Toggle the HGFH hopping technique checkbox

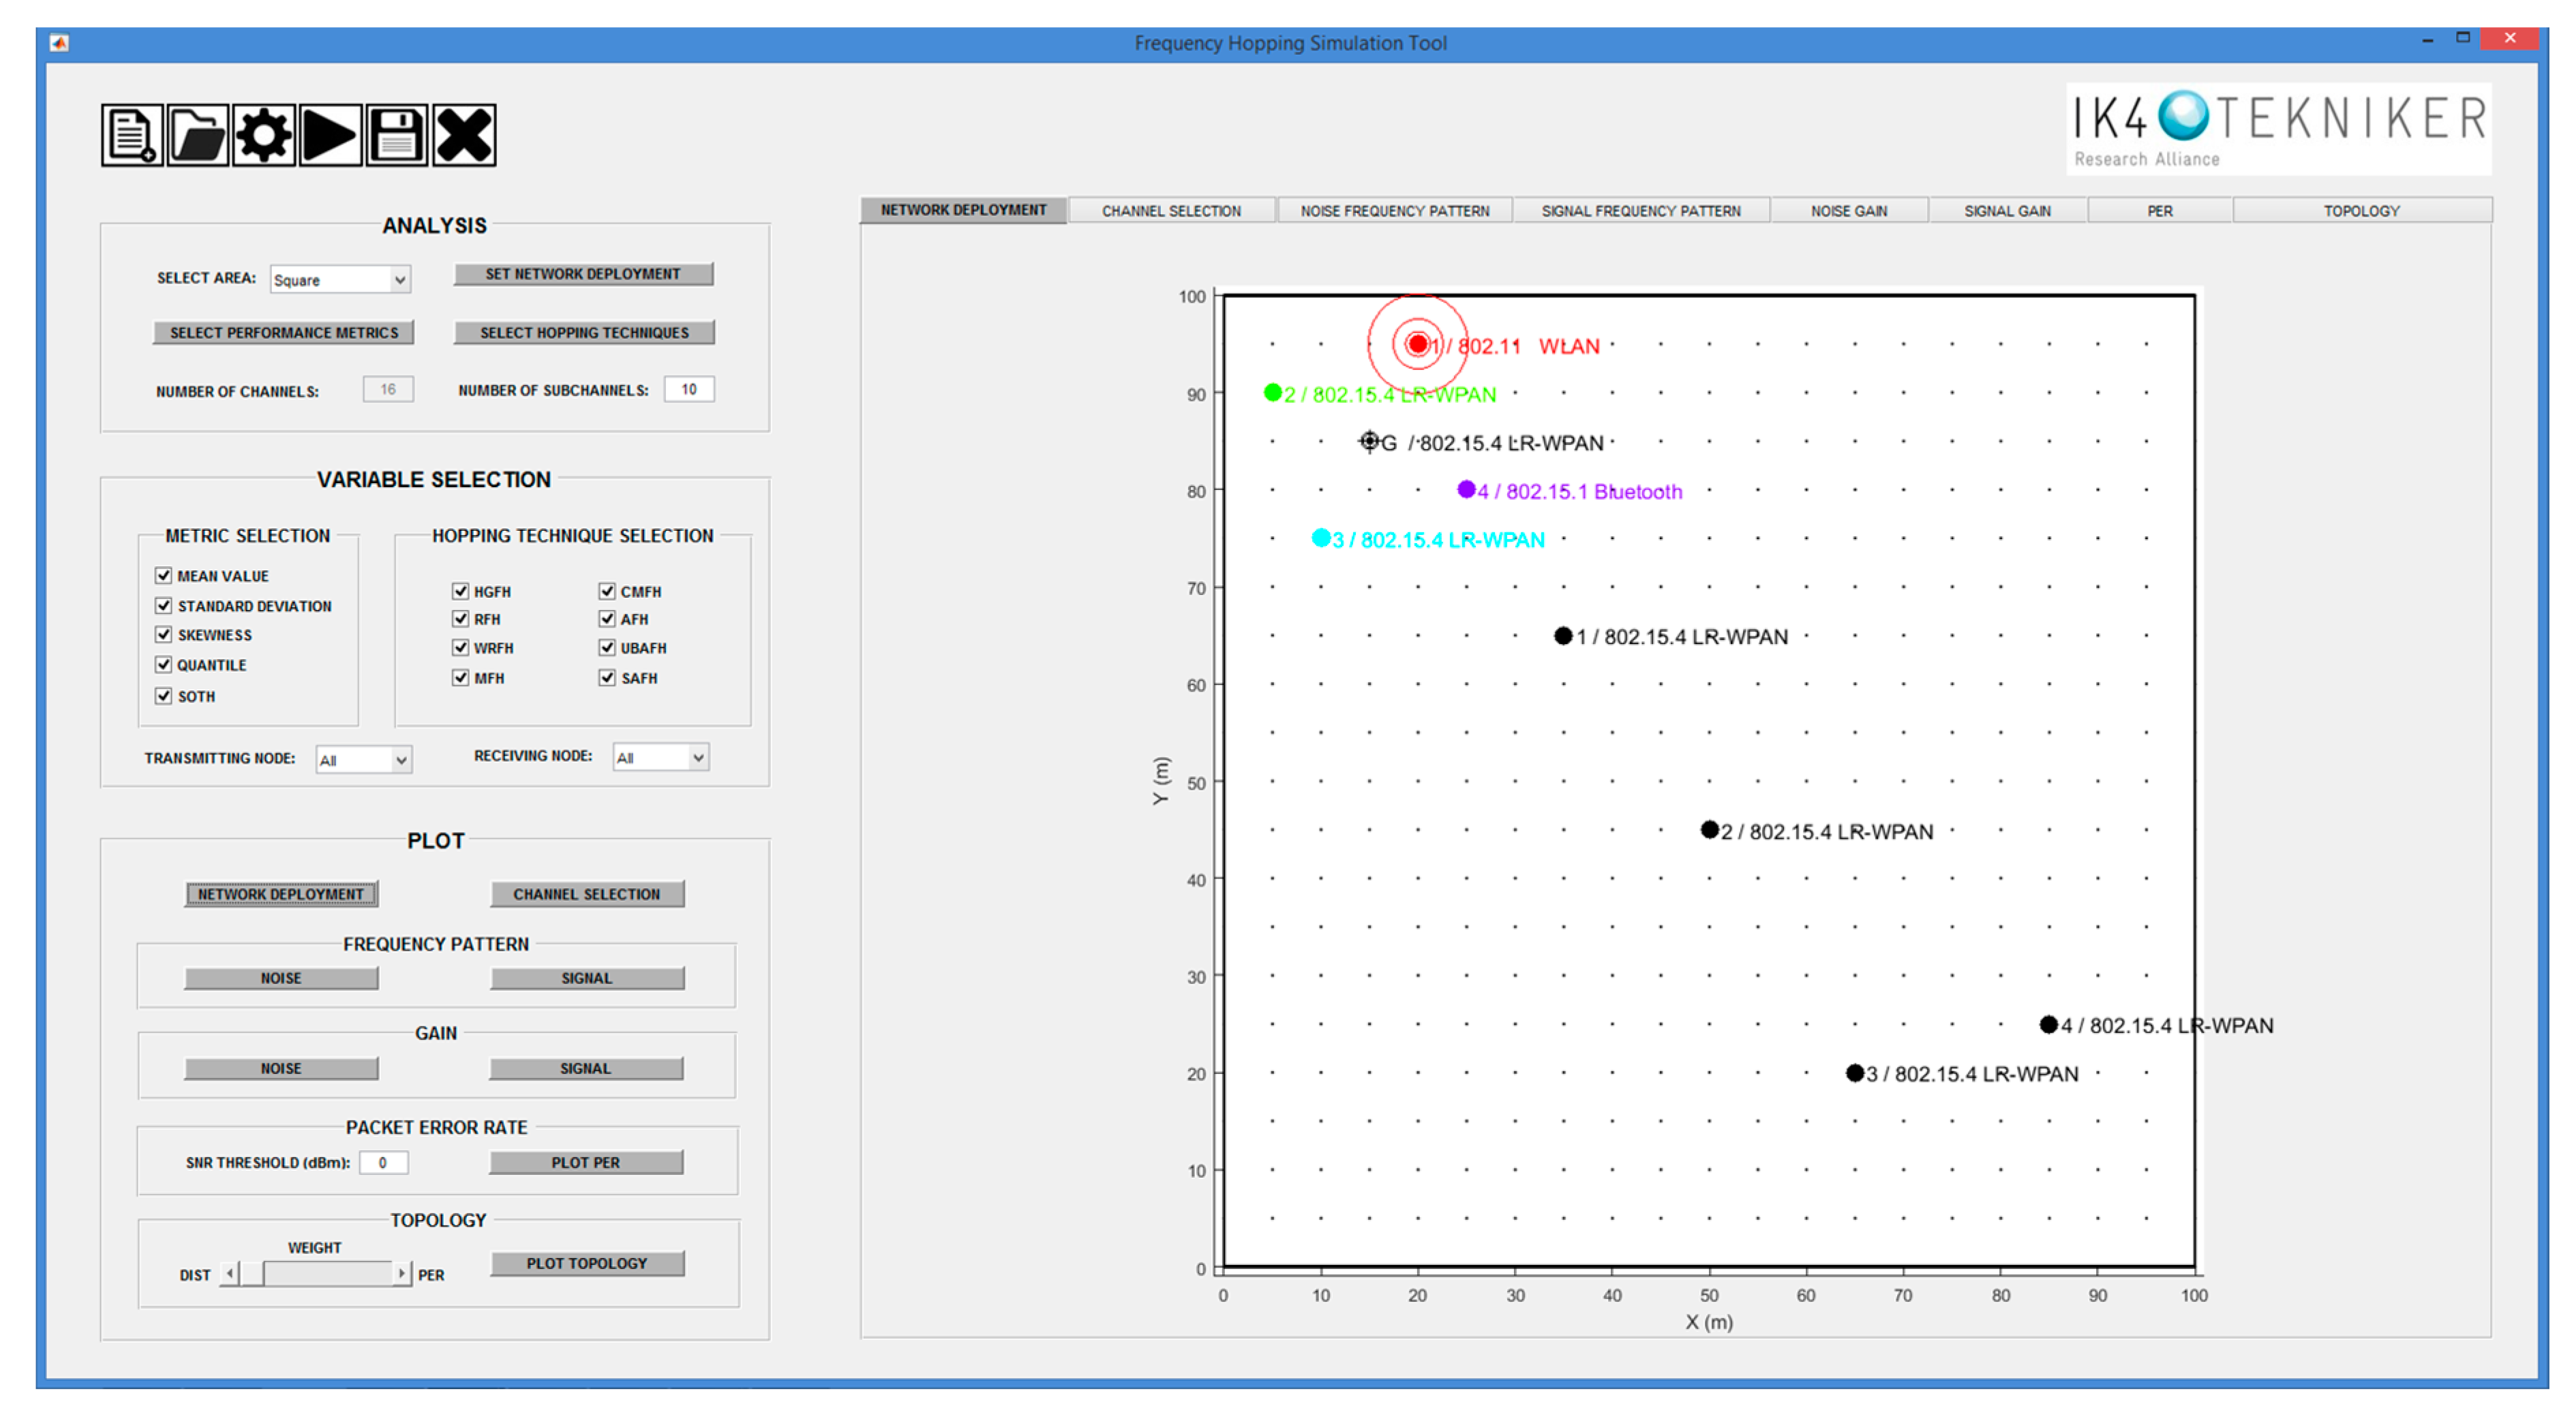click(460, 591)
